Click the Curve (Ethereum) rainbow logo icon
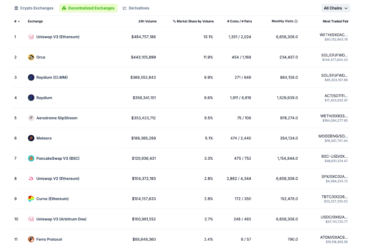Screen dimensions: 388x247 click(x=31, y=199)
